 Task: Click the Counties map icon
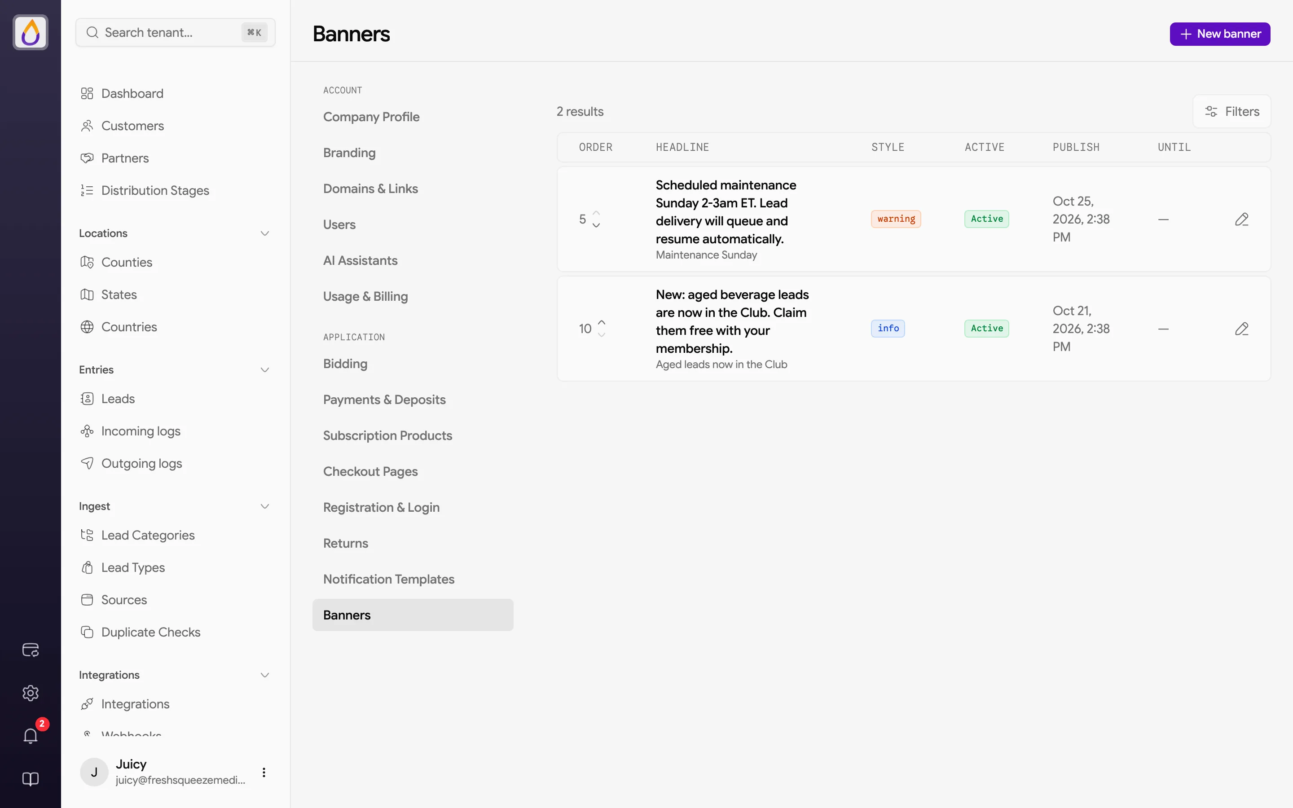(x=87, y=263)
